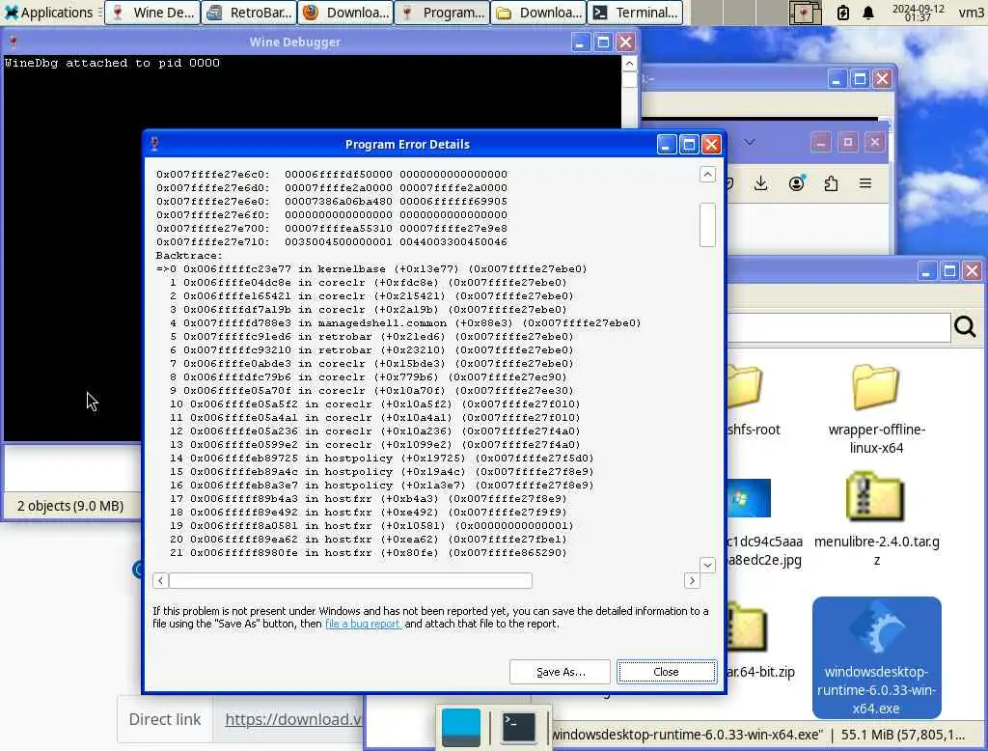Click the battery power indicator icon

(843, 13)
